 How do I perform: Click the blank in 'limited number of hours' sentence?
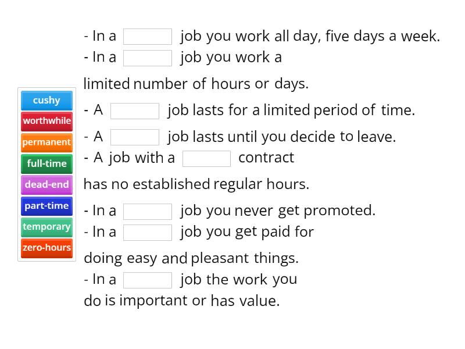(148, 57)
